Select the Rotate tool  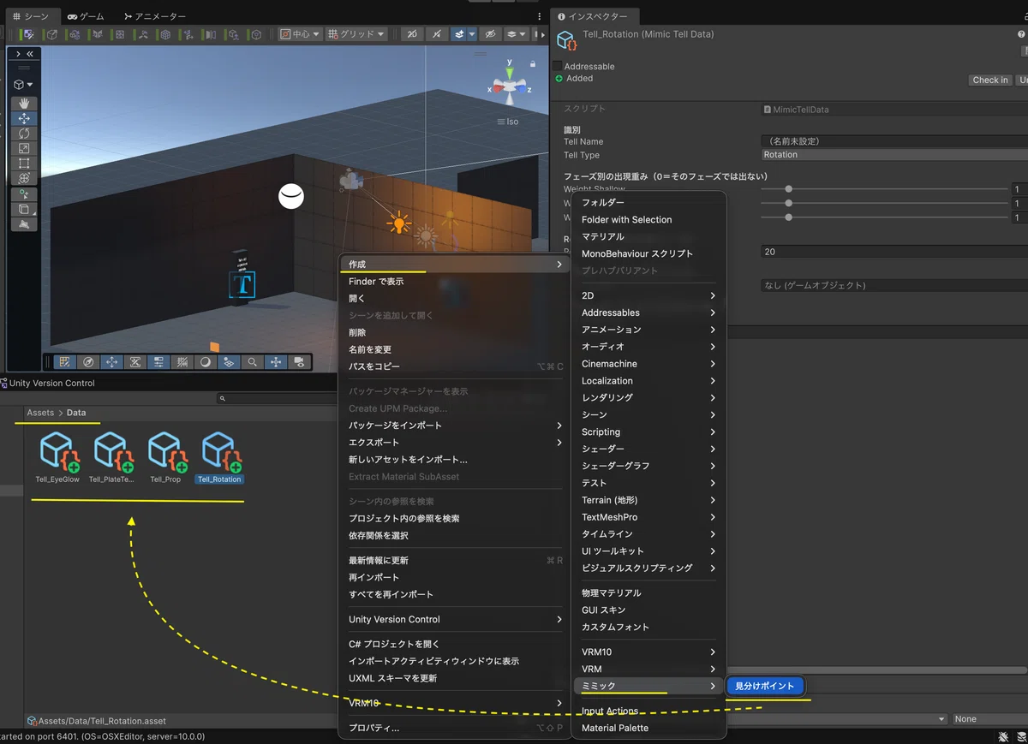24,134
